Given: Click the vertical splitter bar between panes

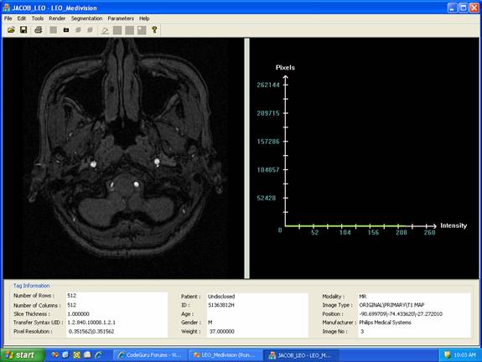Looking at the screenshot, I should [246, 158].
